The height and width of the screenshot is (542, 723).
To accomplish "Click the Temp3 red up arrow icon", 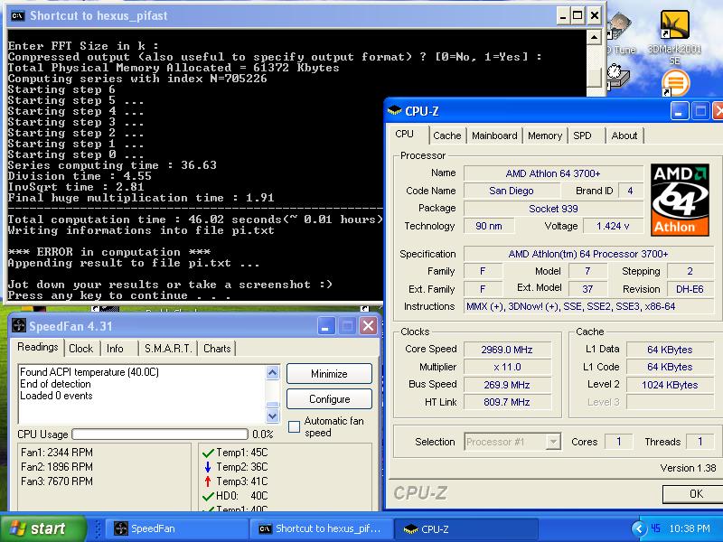I will 208,481.
